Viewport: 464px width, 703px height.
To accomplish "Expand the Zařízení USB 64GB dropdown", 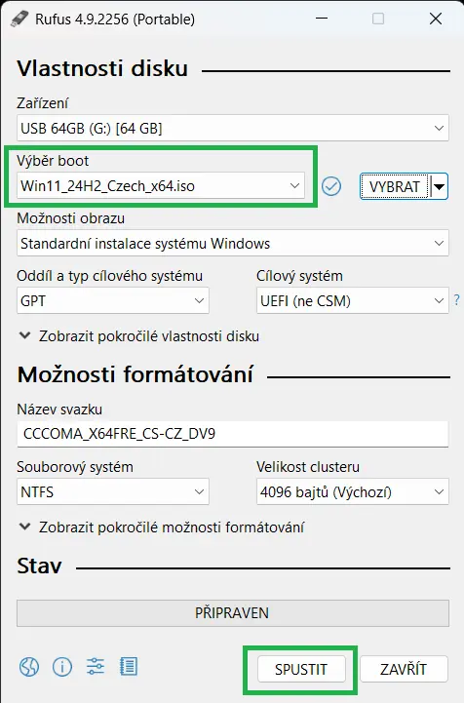I will [x=233, y=129].
